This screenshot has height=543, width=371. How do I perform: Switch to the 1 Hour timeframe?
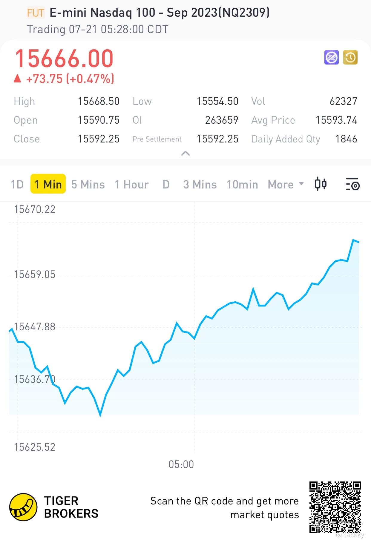point(132,185)
